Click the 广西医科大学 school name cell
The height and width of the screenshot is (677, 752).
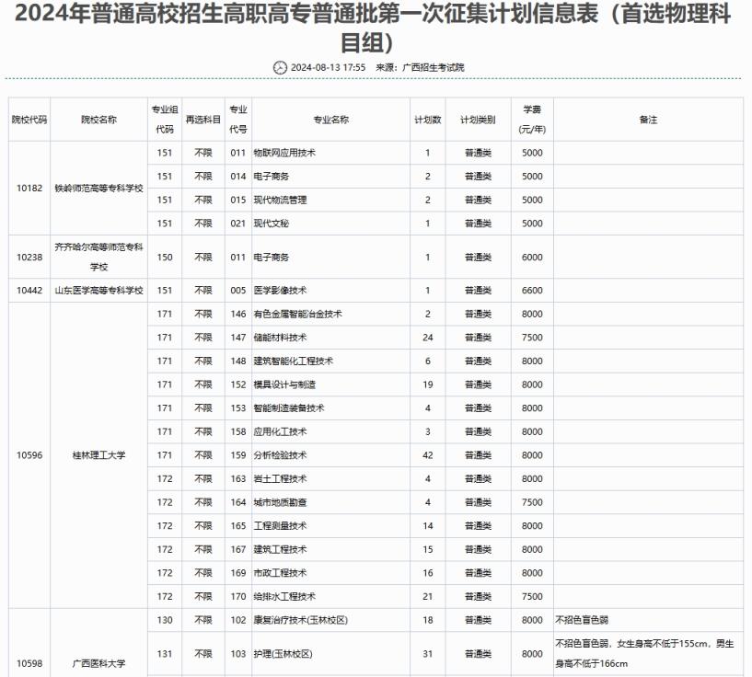(98, 662)
